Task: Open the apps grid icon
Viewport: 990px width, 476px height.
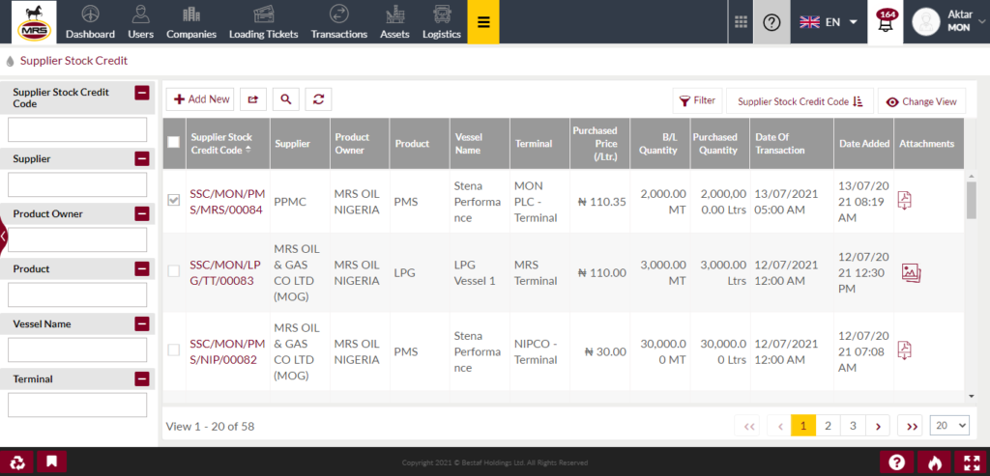Action: [x=742, y=22]
